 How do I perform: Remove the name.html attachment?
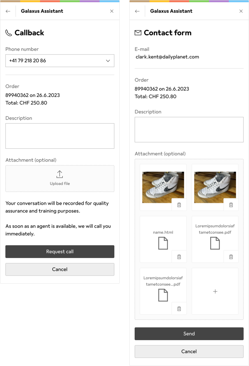[x=179, y=257]
